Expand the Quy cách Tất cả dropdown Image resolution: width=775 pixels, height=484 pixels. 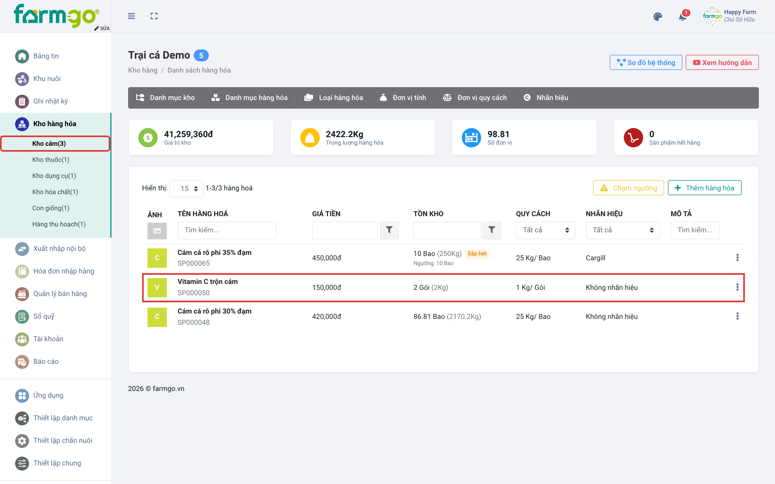(x=545, y=230)
